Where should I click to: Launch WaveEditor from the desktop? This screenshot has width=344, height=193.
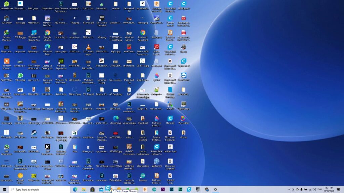[184, 120]
